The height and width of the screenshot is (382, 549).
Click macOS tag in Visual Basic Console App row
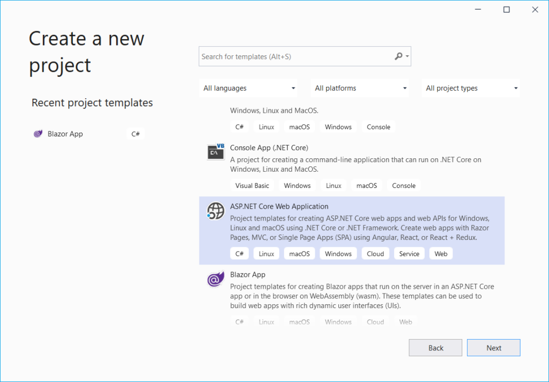coord(367,186)
